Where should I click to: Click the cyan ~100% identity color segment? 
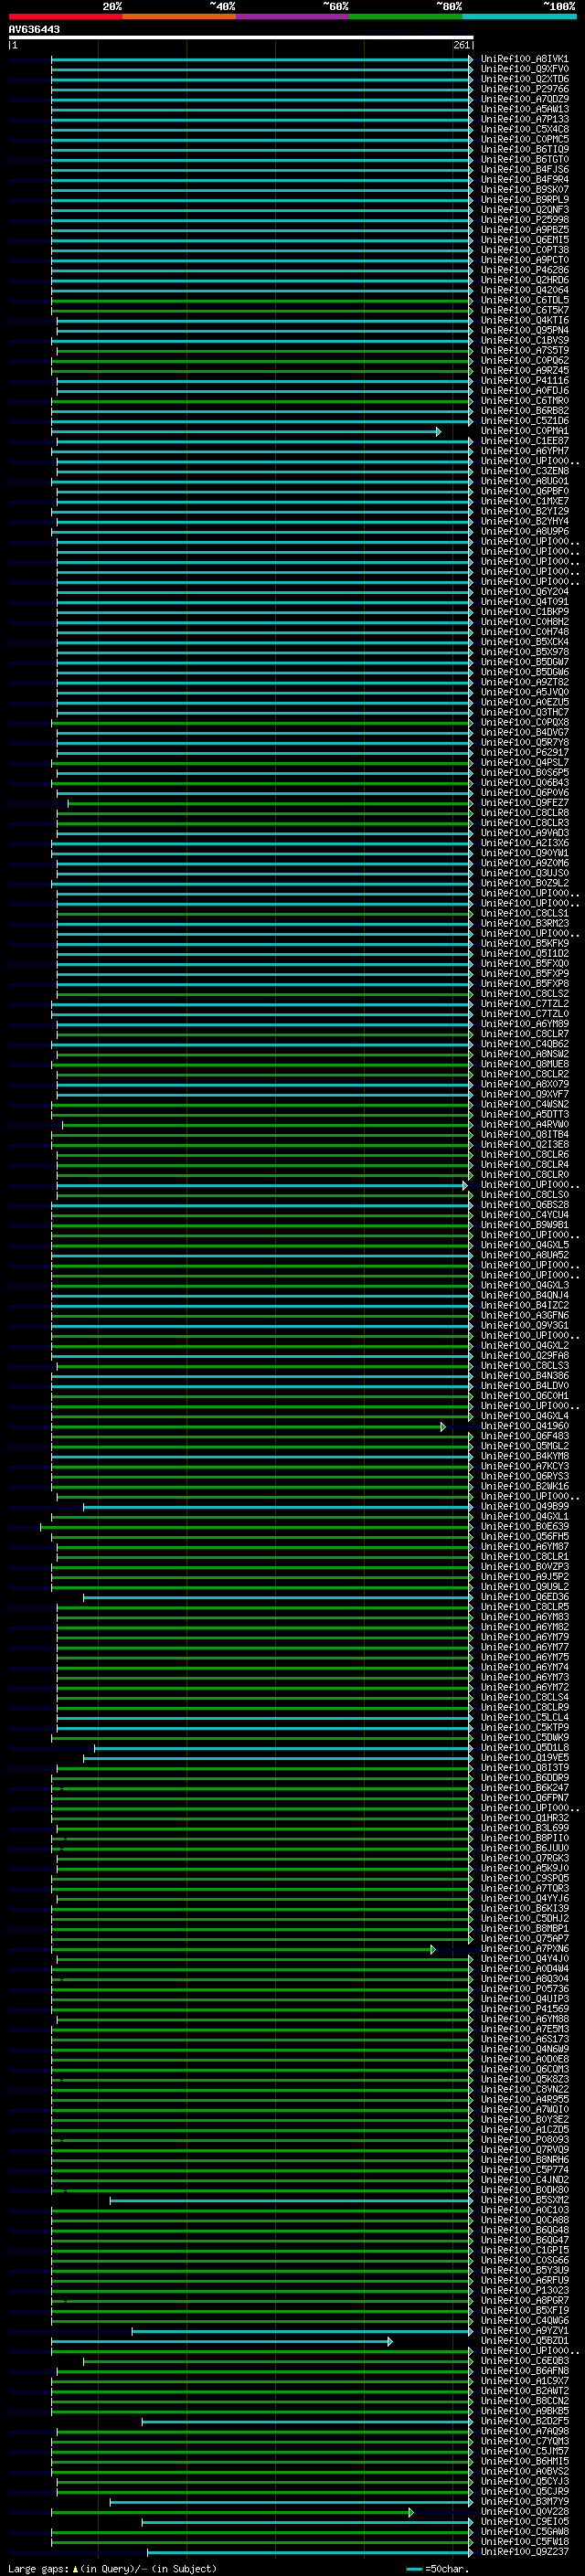click(x=519, y=16)
